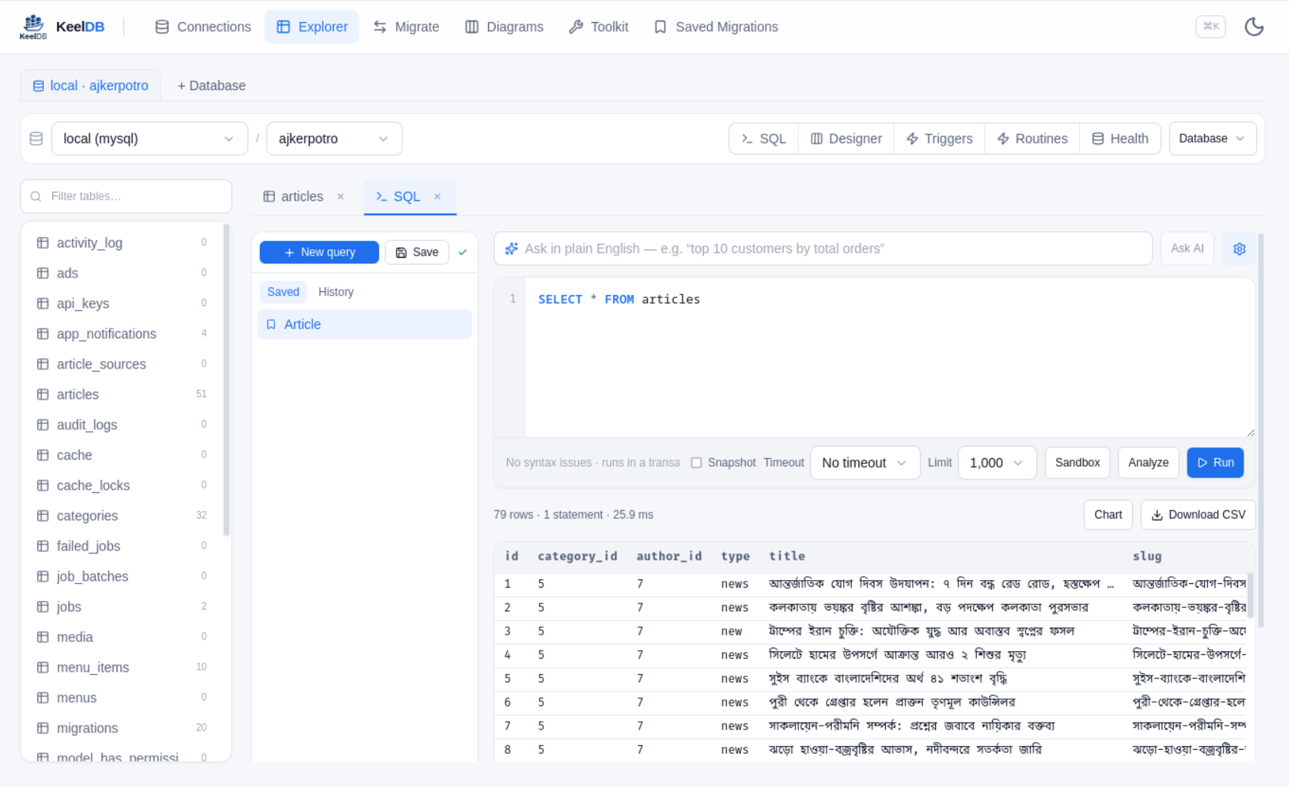Open the Limit 1,000 dropdown

pos(997,462)
